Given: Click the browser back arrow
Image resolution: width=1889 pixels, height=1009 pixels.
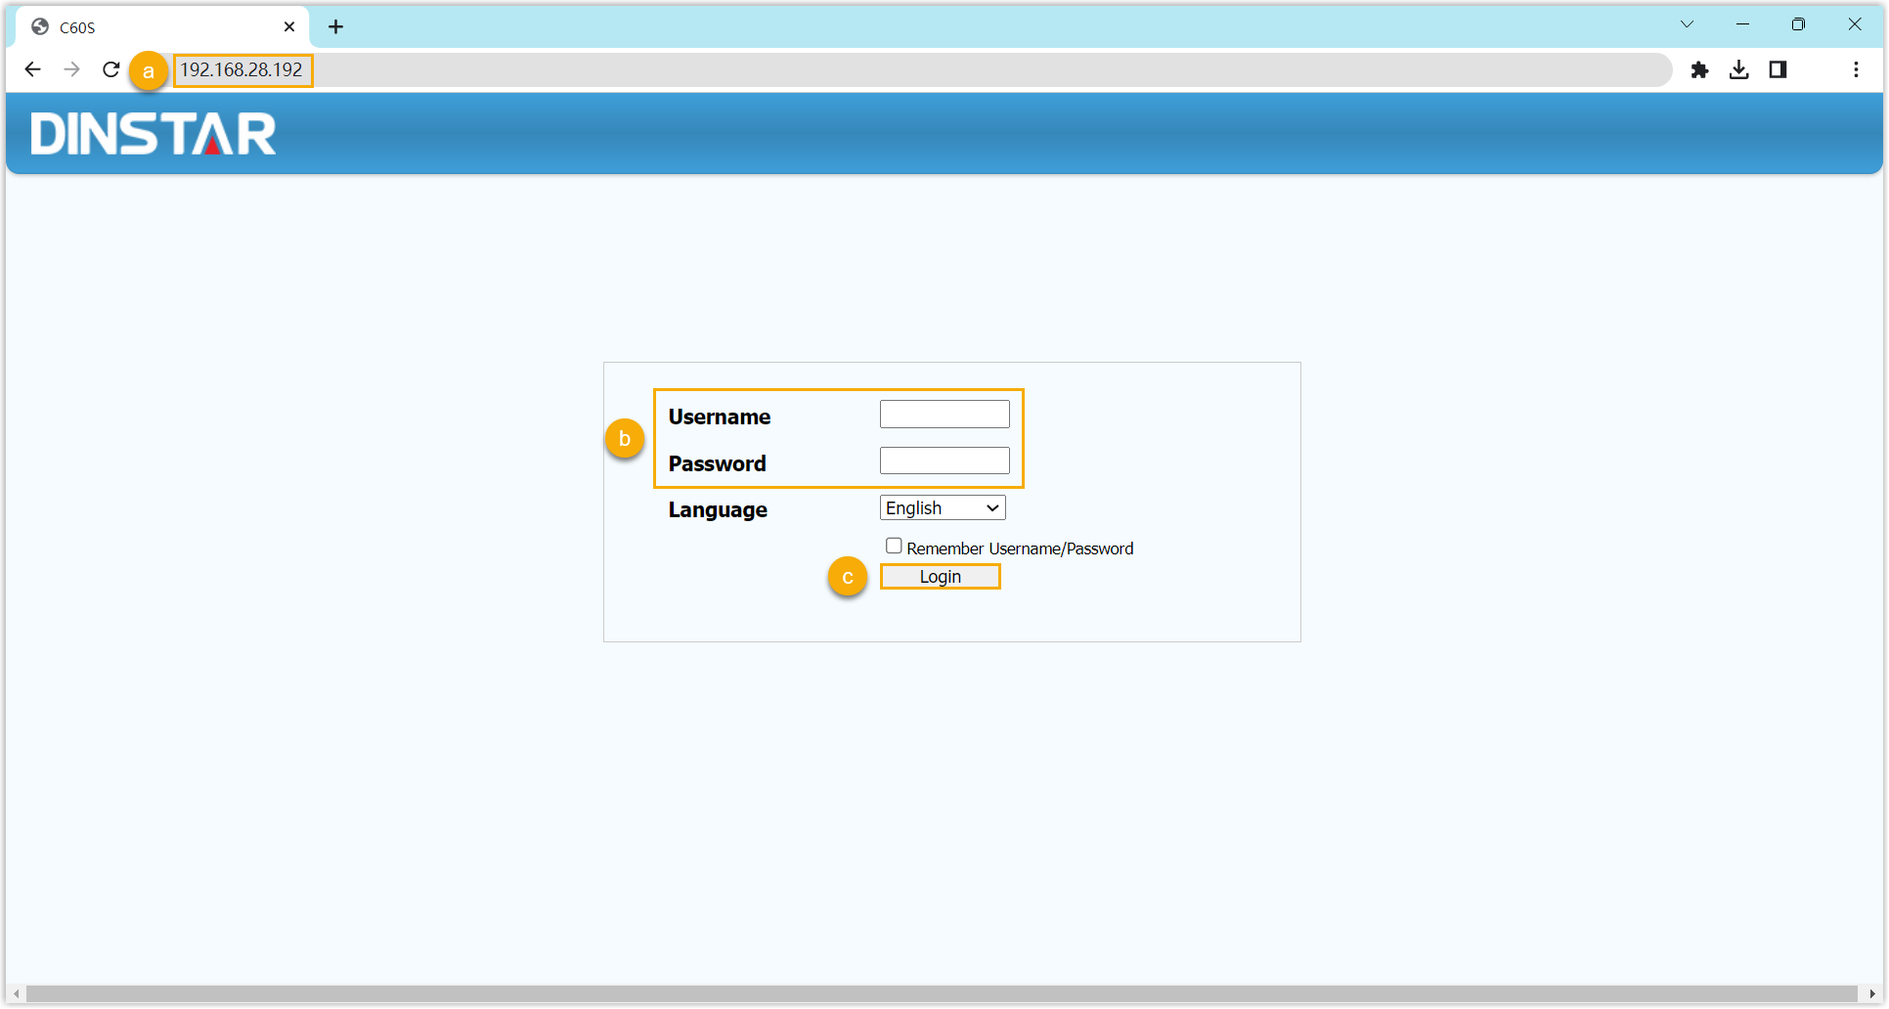Looking at the screenshot, I should tap(32, 69).
